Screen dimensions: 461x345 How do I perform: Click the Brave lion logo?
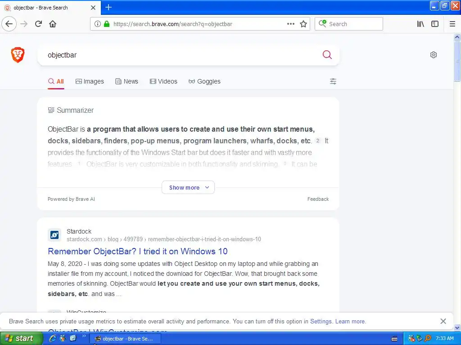coord(18,54)
